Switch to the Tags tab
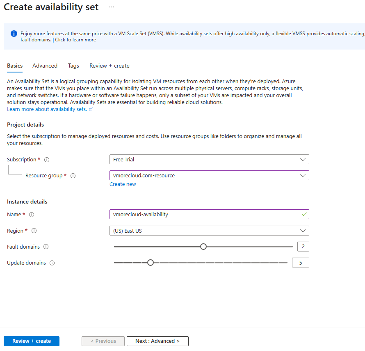 (73, 66)
